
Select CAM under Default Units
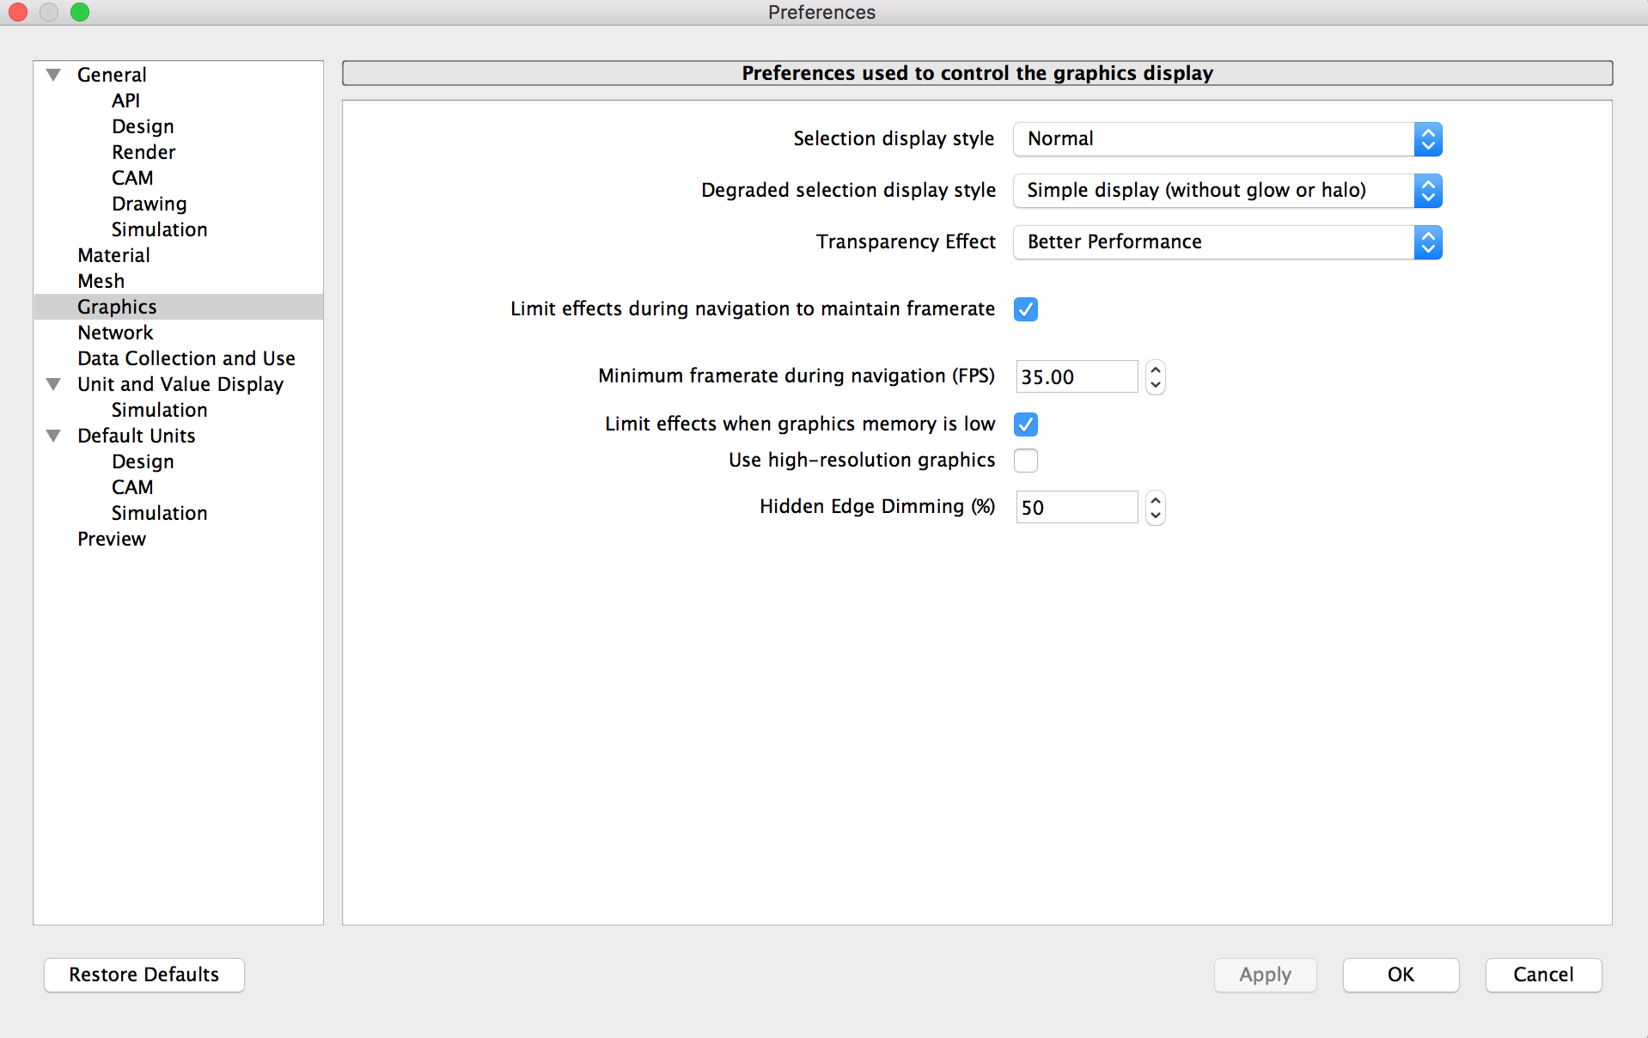coord(132,487)
